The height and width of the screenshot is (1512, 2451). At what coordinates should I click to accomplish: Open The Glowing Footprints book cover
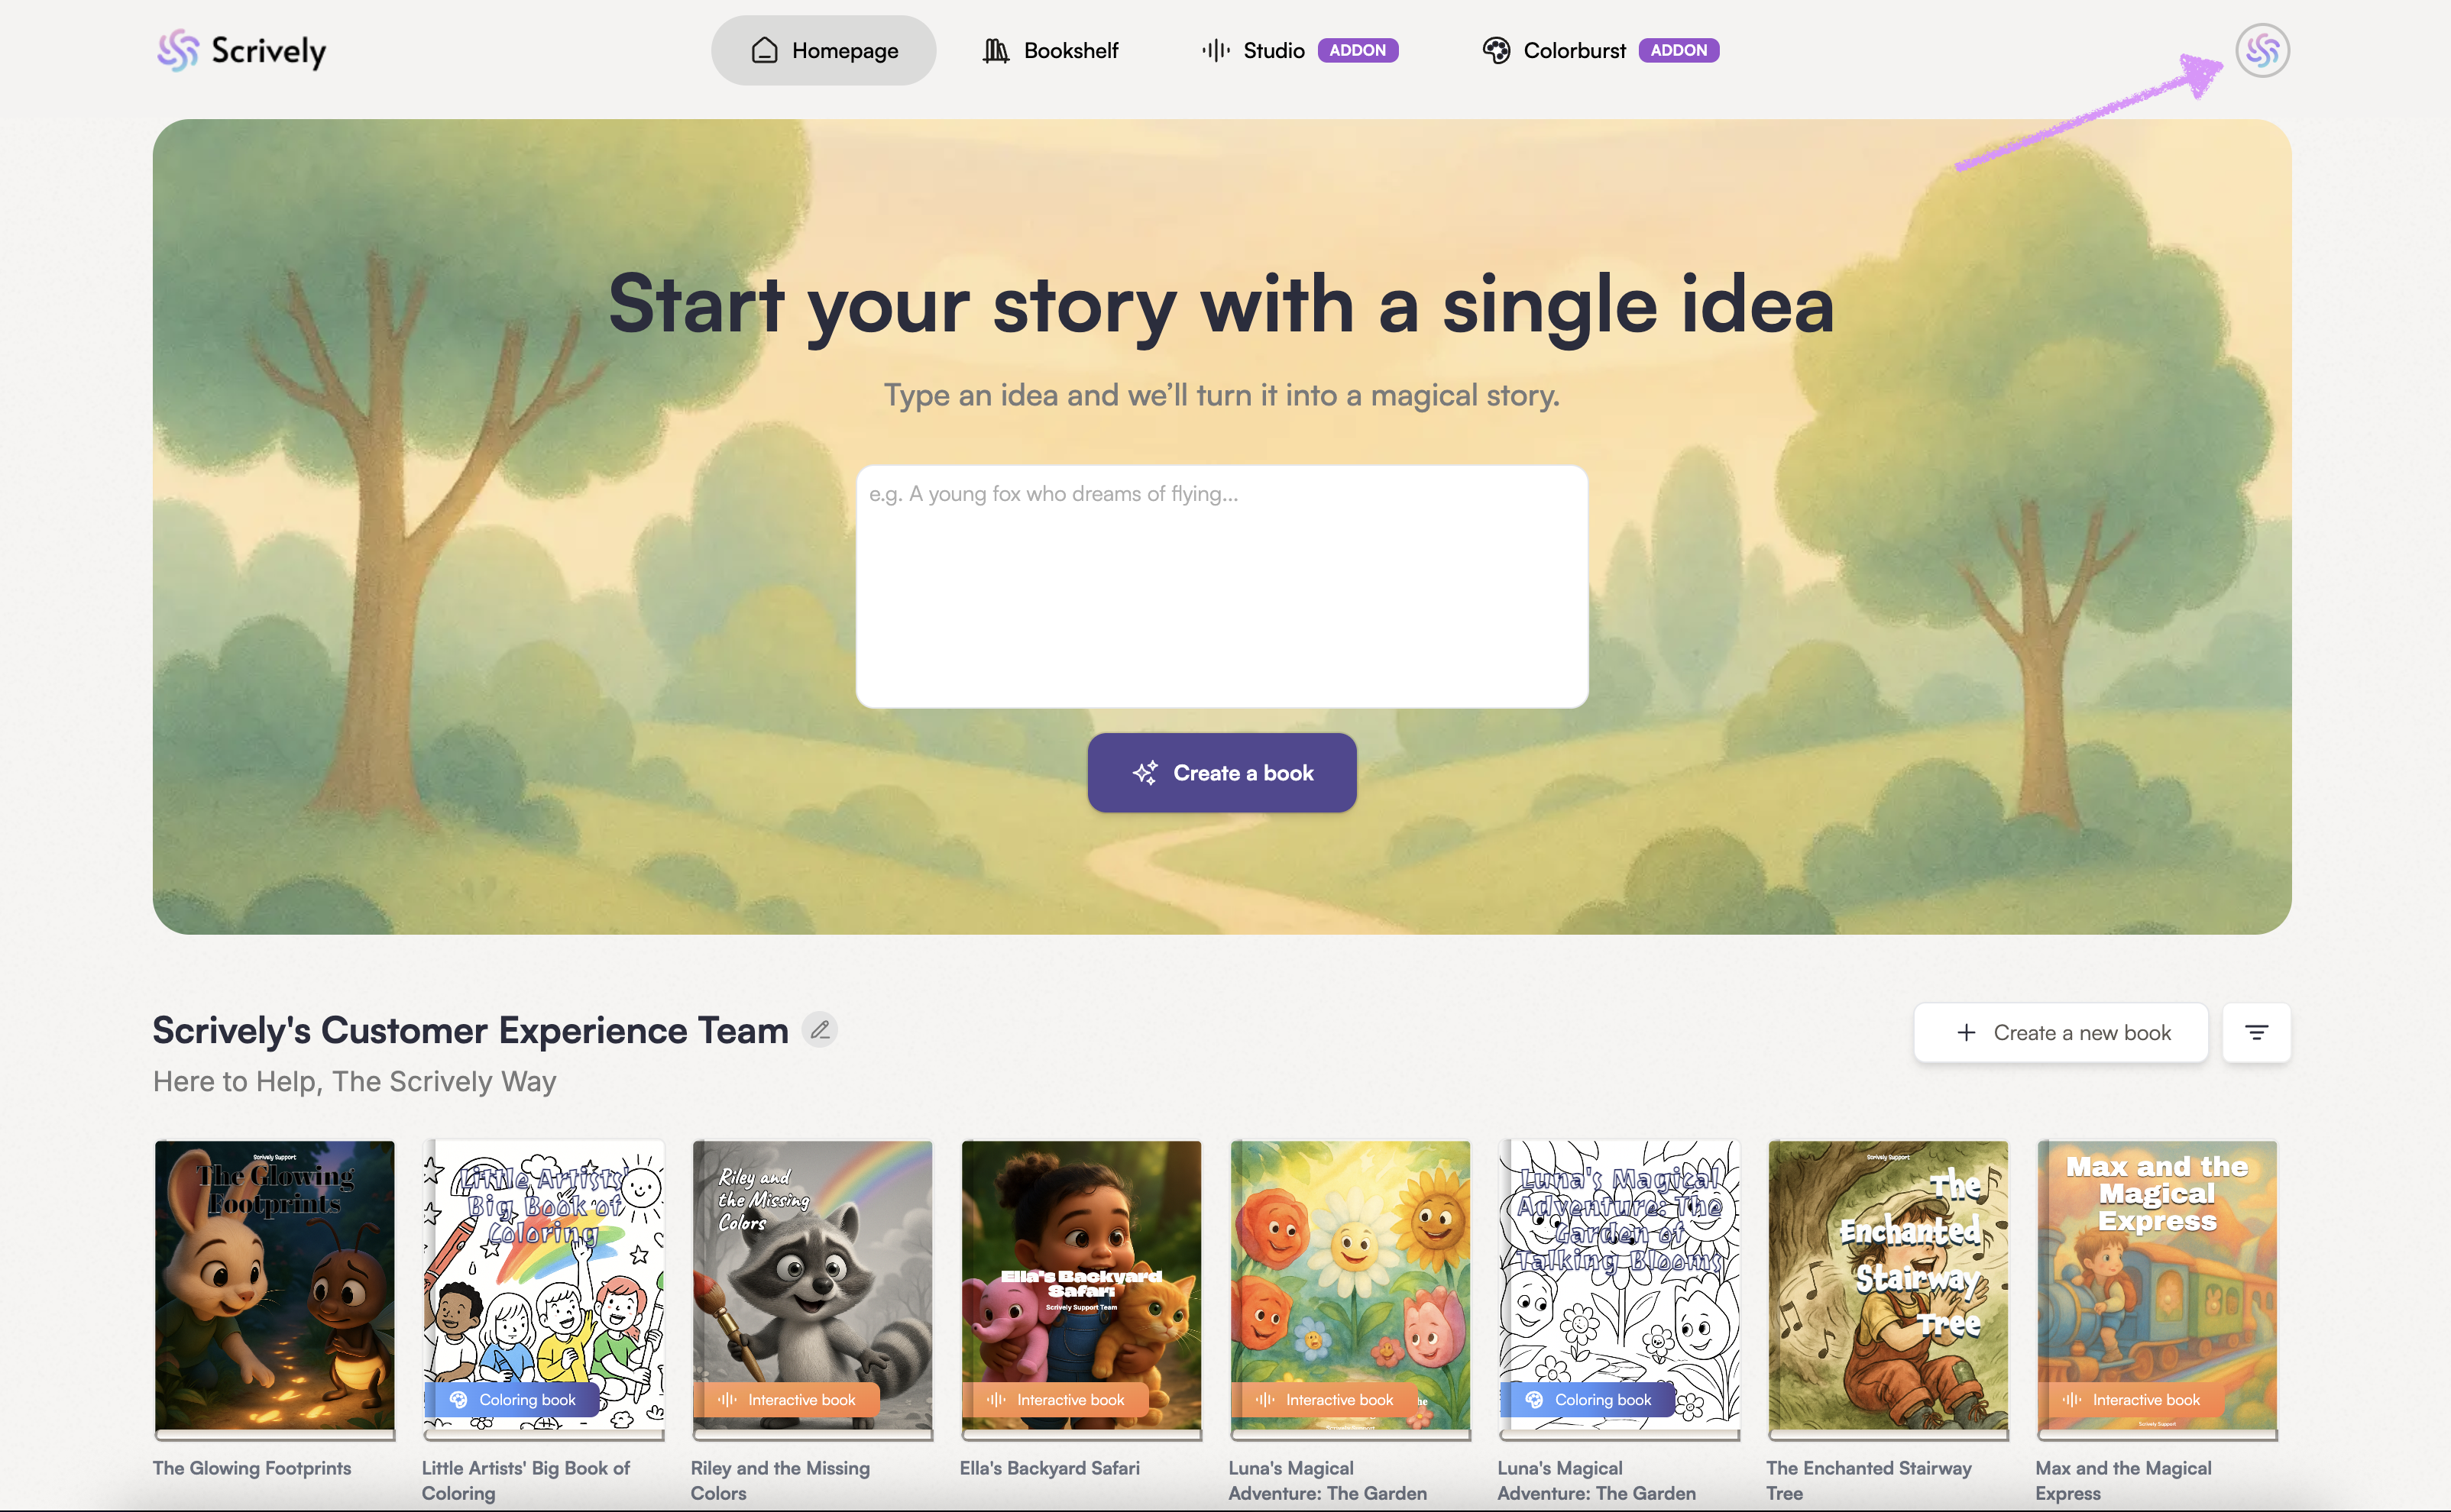(x=275, y=1288)
